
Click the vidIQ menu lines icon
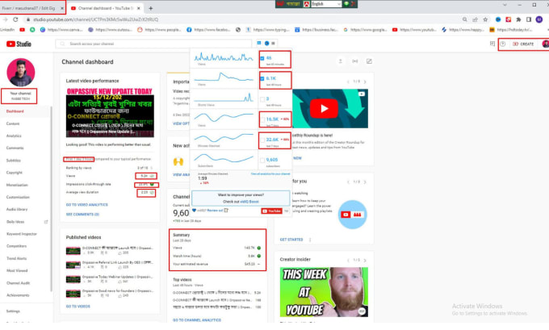coord(274,43)
